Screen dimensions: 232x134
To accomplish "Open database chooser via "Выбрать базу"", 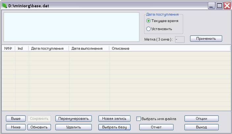I will 114,127.
